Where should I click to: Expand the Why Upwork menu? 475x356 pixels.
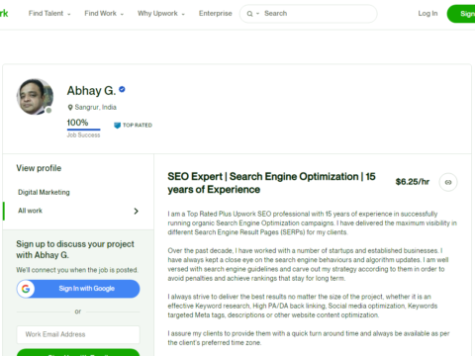[x=161, y=14]
